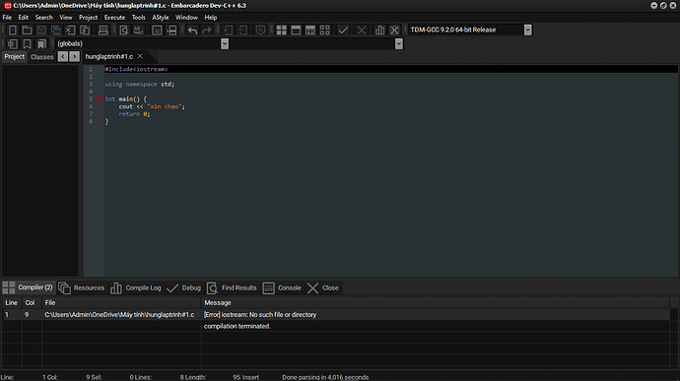Toggle the bookmark icon in second toolbar
The height and width of the screenshot is (381, 680).
[27, 43]
